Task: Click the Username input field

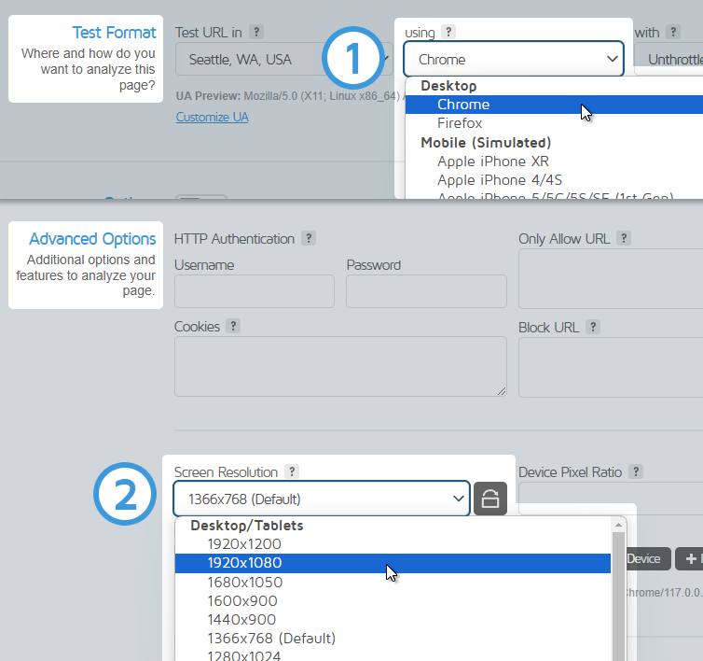Action: [x=254, y=291]
